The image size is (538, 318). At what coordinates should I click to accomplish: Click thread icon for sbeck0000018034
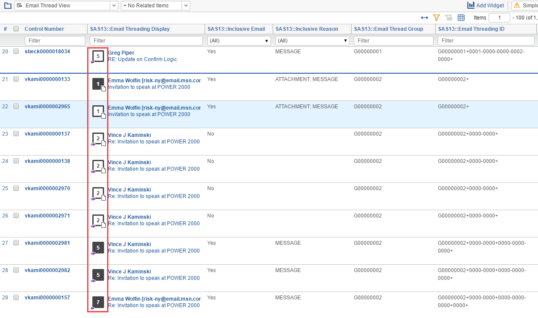tap(98, 56)
